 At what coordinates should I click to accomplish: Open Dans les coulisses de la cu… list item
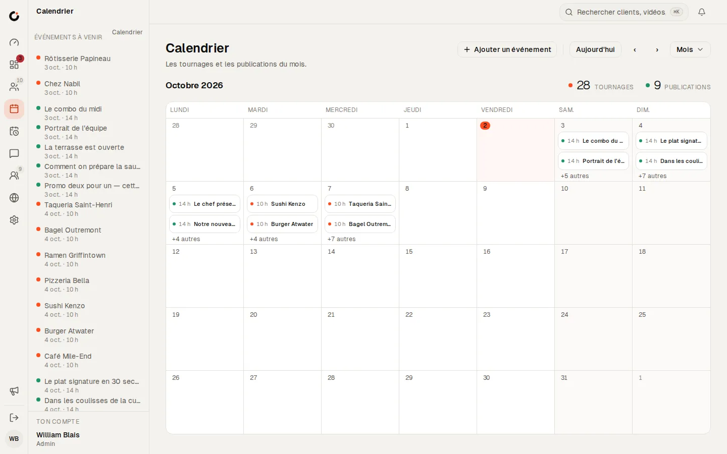[x=89, y=405]
